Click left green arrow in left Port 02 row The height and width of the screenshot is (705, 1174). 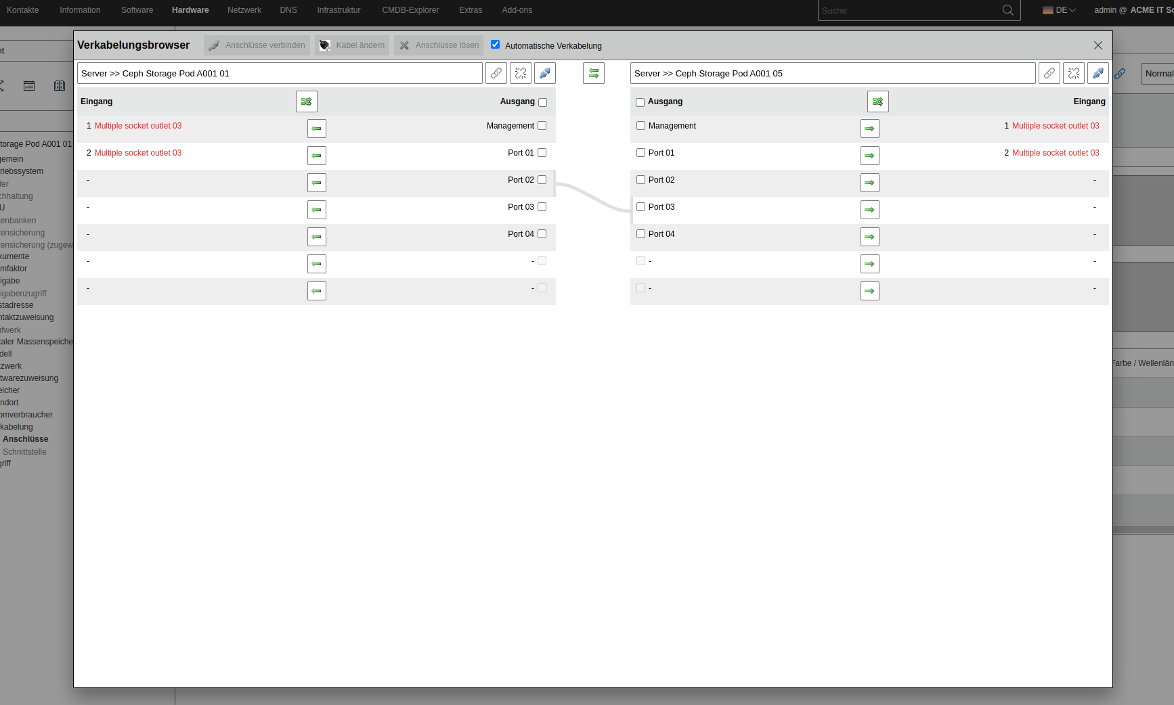[317, 183]
